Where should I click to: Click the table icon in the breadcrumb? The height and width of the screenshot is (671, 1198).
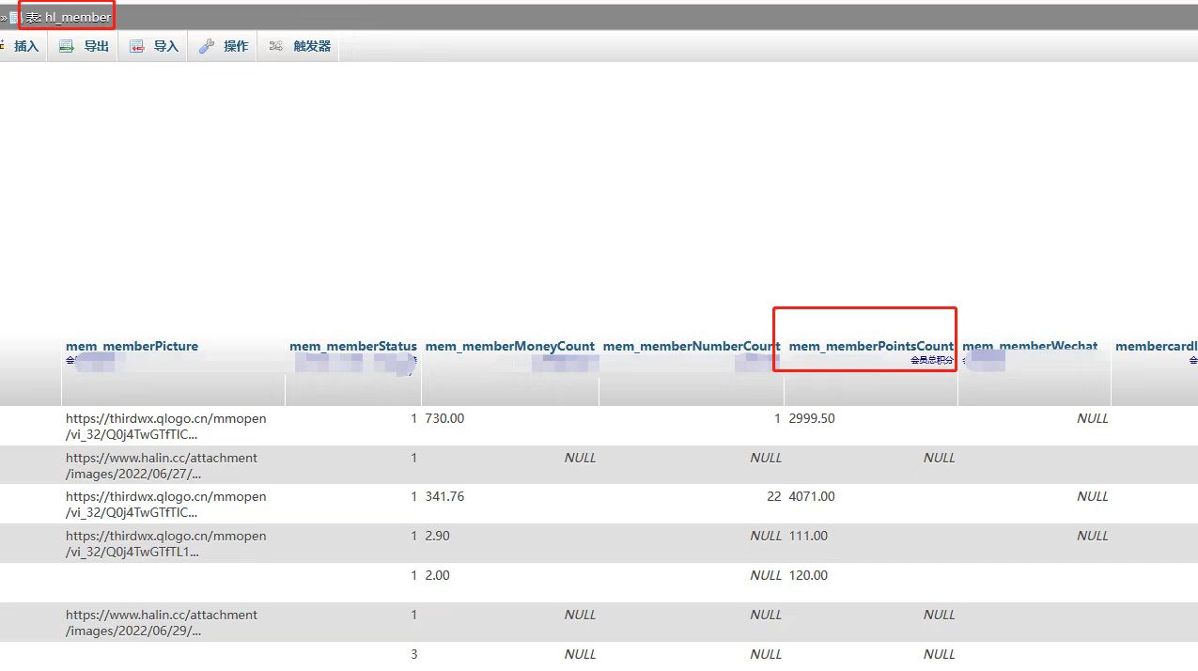[x=15, y=18]
